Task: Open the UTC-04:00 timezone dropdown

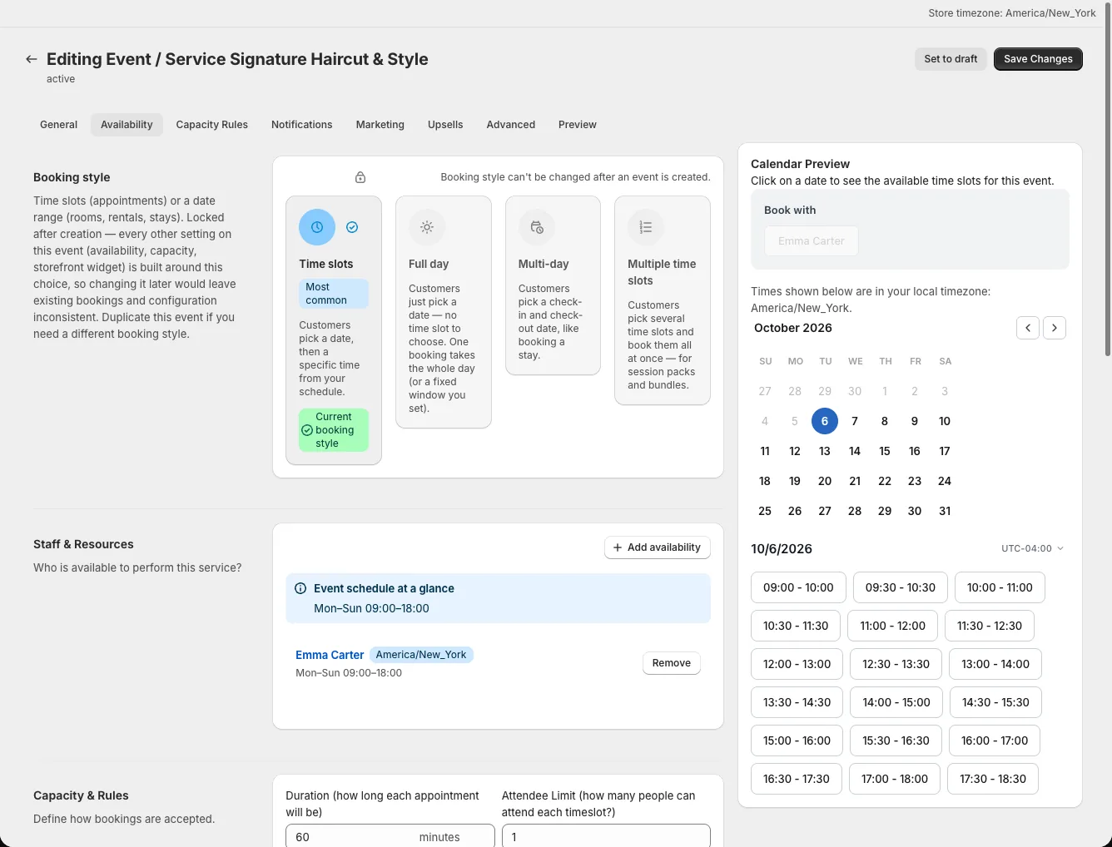Action: tap(1032, 548)
